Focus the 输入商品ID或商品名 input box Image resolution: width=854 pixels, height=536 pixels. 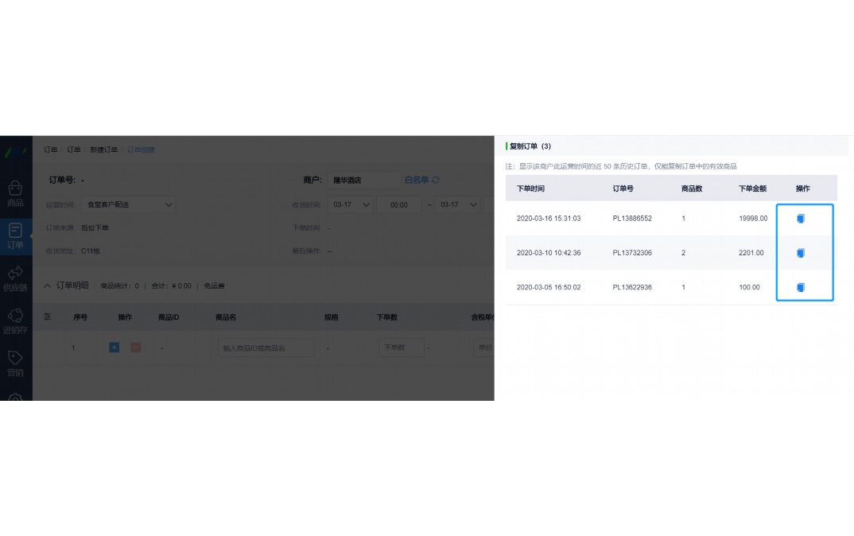coord(266,348)
